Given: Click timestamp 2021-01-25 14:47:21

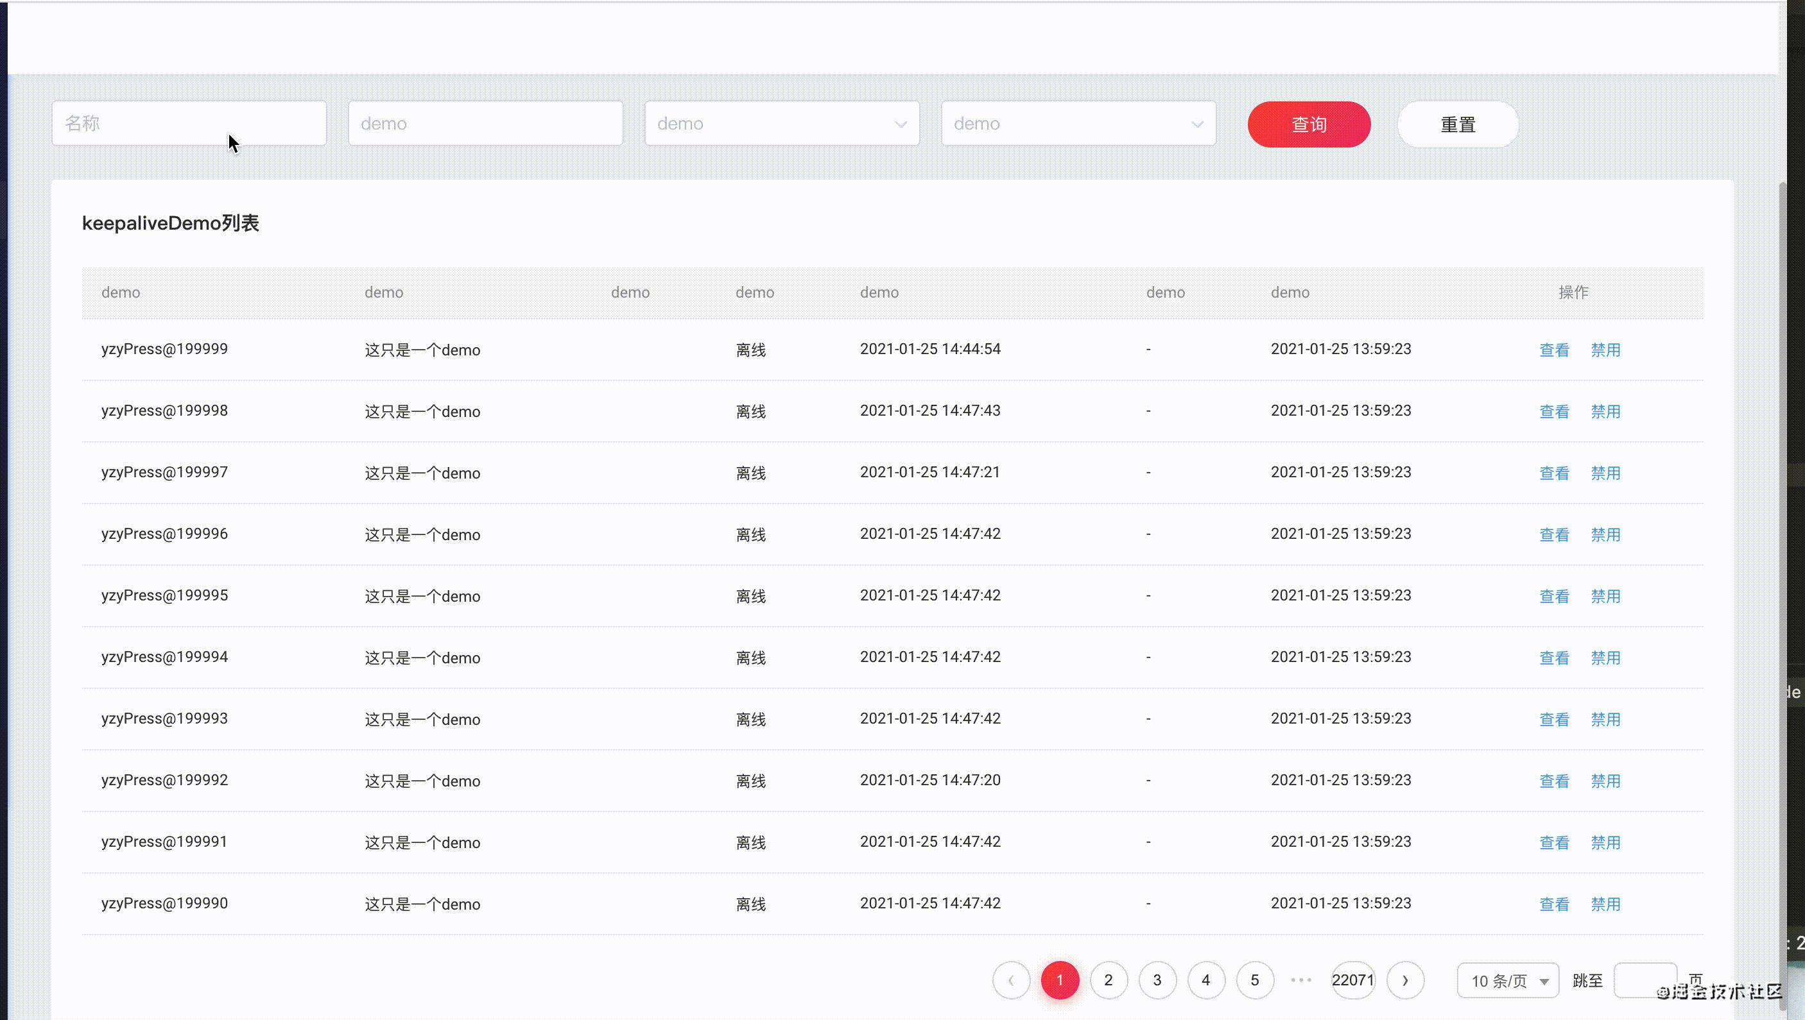Looking at the screenshot, I should [x=930, y=472].
